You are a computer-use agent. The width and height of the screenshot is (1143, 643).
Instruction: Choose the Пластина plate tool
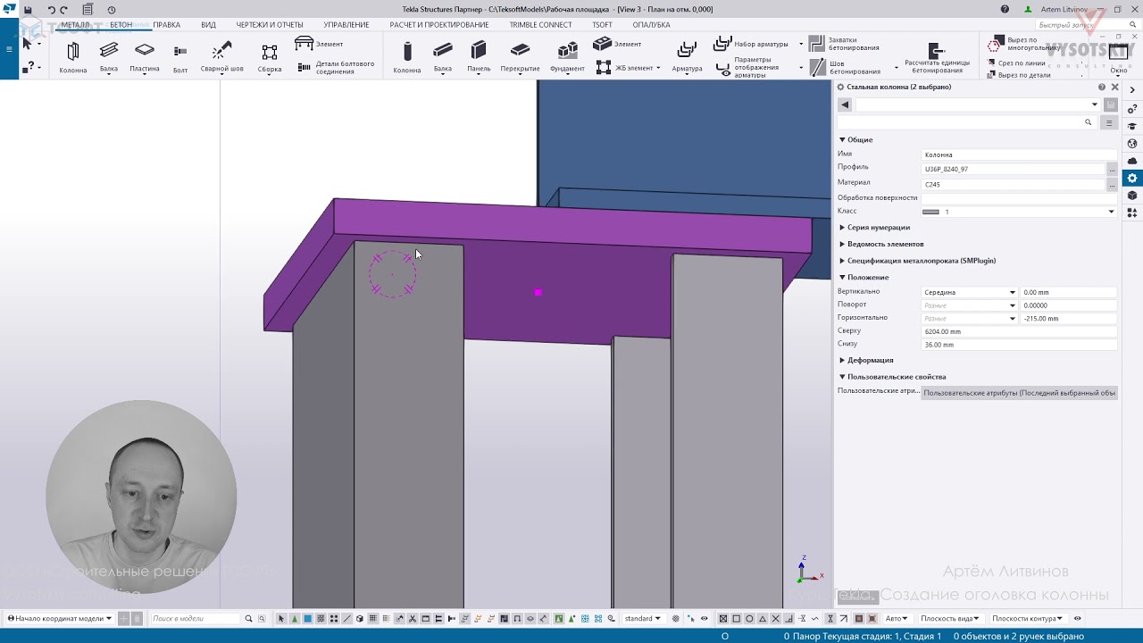(145, 56)
